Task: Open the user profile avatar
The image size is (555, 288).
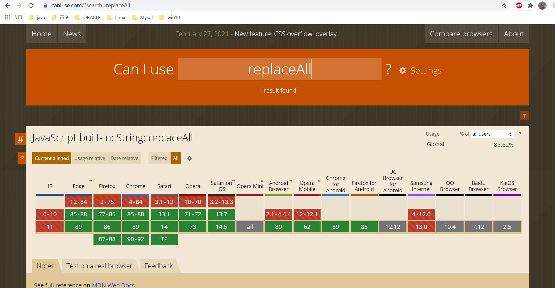Action: 542,5
